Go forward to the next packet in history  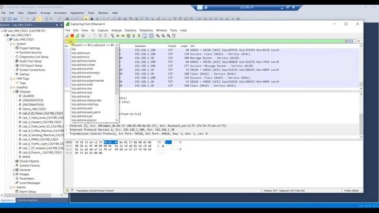point(123,35)
